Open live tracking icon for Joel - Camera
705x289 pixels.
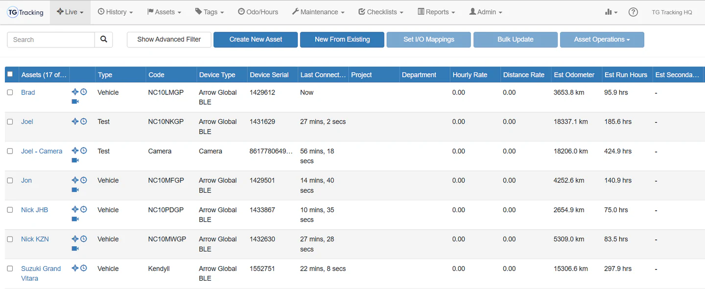(x=75, y=151)
